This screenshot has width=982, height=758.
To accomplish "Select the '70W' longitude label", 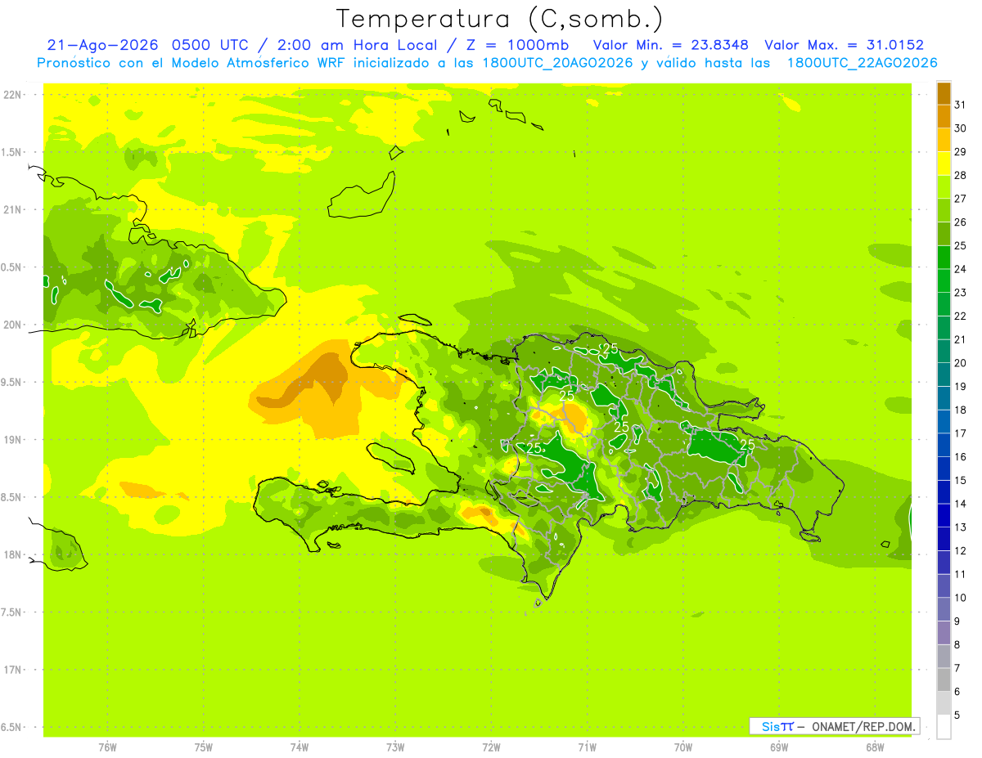I will pyautogui.click(x=682, y=747).
